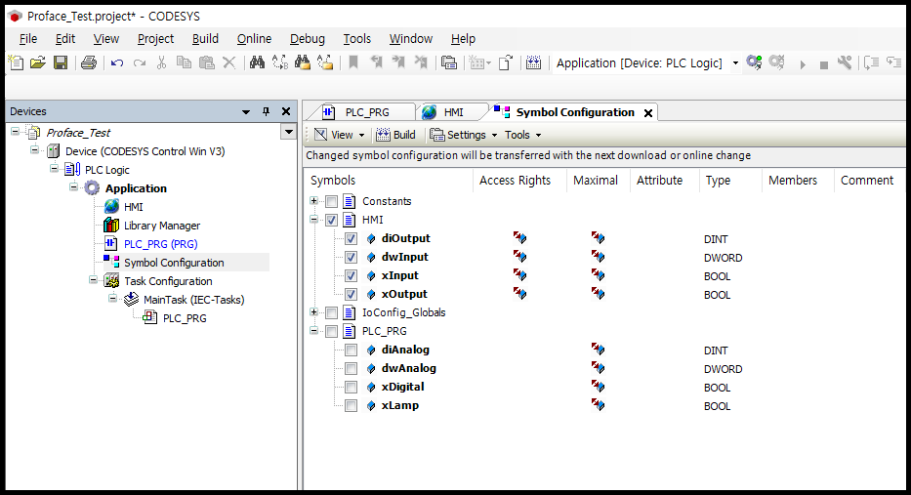The height and width of the screenshot is (495, 911).
Task: Select Library Manager in device tree
Action: [x=161, y=226]
